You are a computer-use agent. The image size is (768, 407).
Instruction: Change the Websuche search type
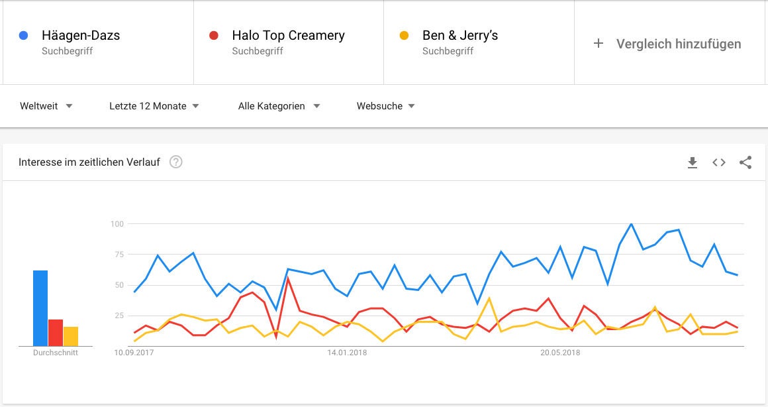click(x=385, y=106)
